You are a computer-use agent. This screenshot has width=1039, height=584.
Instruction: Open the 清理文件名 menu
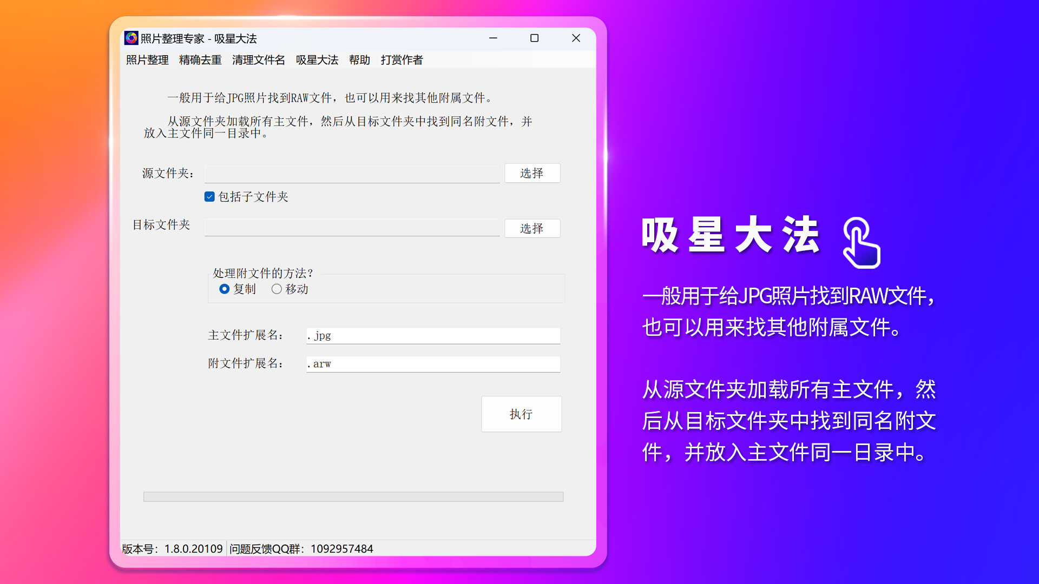coord(258,60)
